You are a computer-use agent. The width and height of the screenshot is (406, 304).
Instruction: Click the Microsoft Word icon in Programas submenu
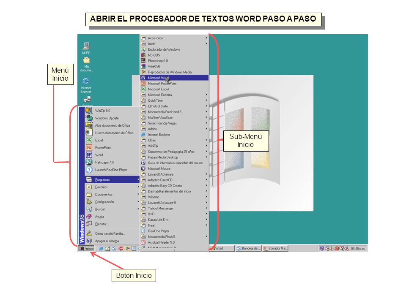click(143, 78)
